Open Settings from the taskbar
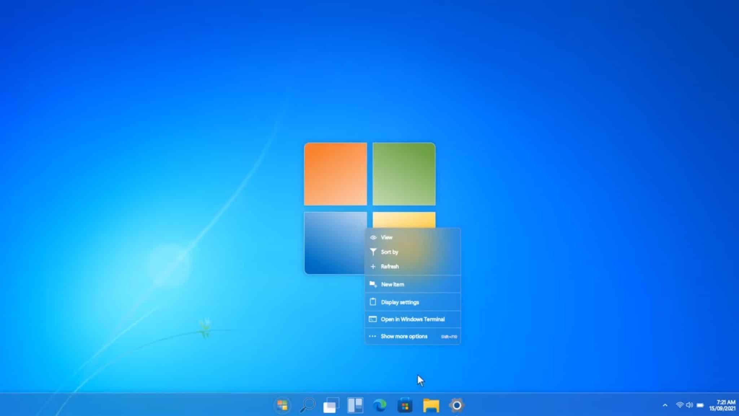Viewport: 739px width, 416px height. 456,405
